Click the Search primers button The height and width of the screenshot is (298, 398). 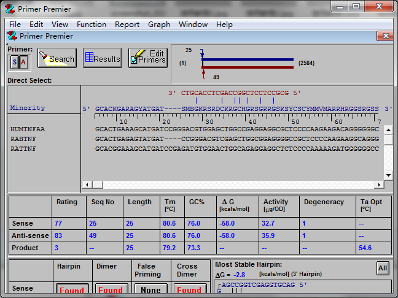click(57, 58)
